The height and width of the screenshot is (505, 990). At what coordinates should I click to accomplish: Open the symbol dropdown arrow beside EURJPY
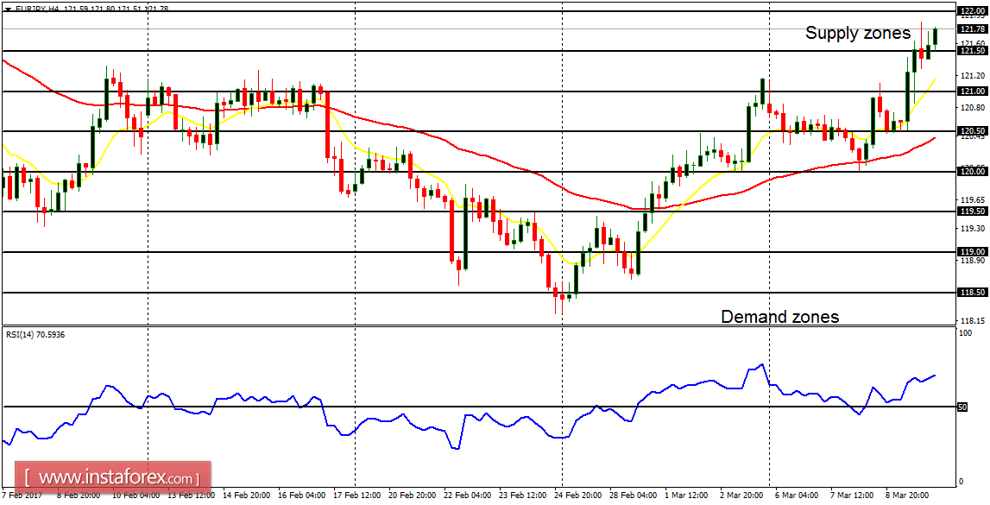coord(8,9)
